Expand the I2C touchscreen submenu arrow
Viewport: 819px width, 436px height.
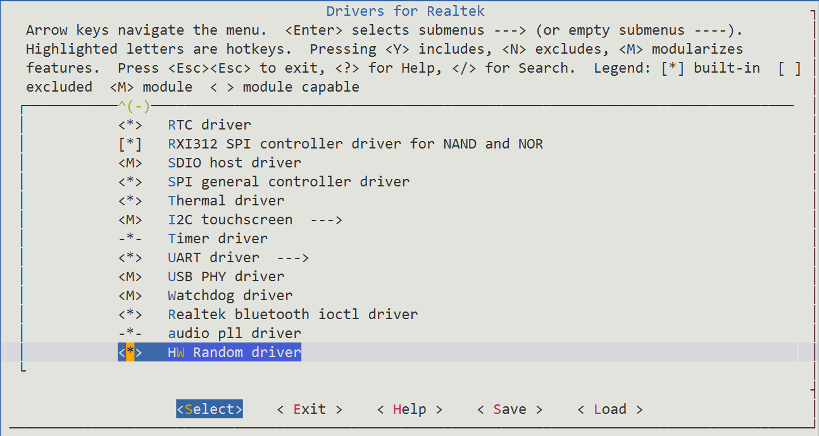pyautogui.click(x=326, y=220)
